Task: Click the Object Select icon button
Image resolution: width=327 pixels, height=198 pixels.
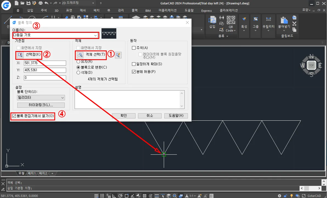Action: pyautogui.click(x=80, y=55)
